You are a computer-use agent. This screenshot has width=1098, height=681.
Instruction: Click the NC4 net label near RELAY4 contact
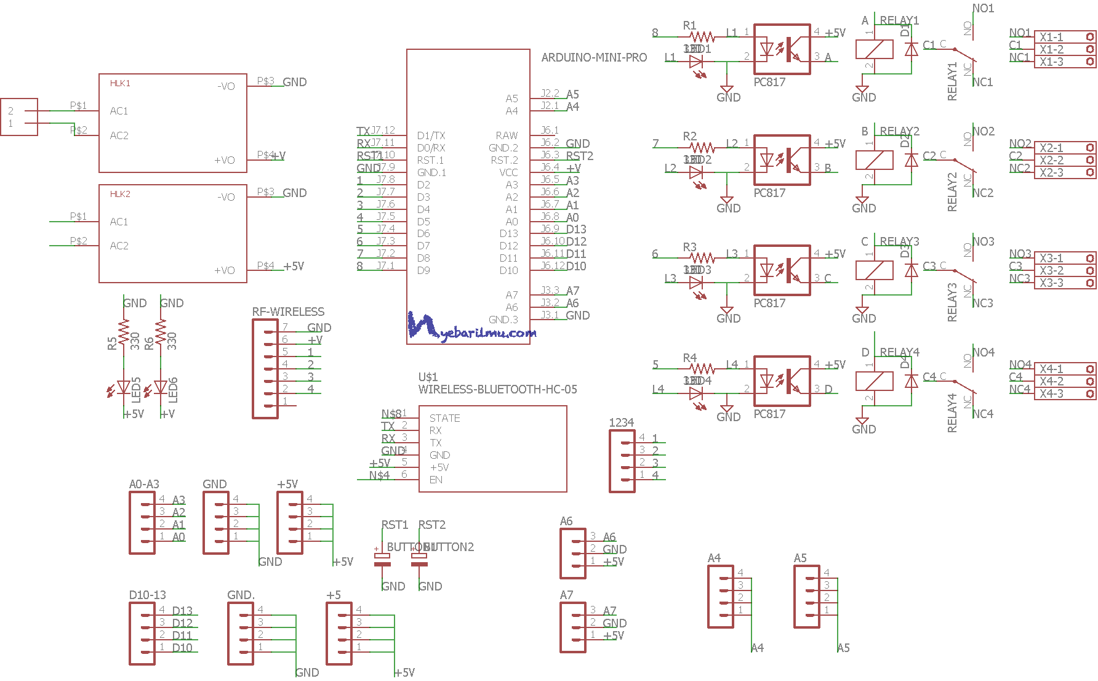click(983, 414)
